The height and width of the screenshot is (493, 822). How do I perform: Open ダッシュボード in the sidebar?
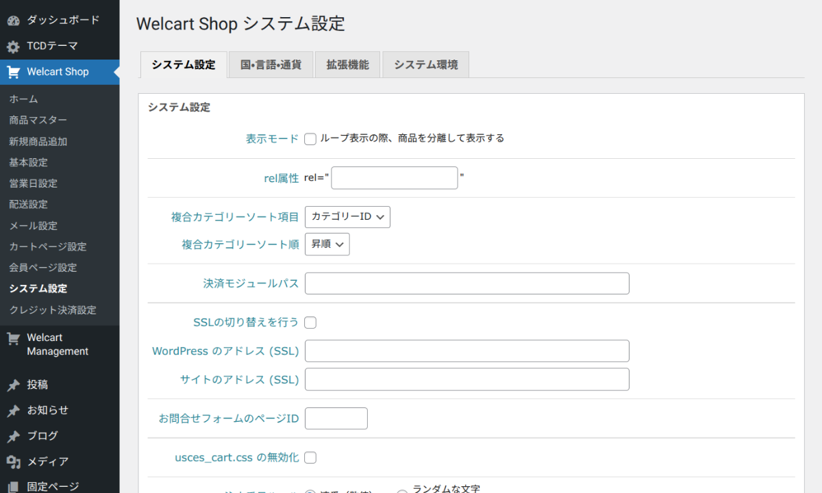click(60, 21)
